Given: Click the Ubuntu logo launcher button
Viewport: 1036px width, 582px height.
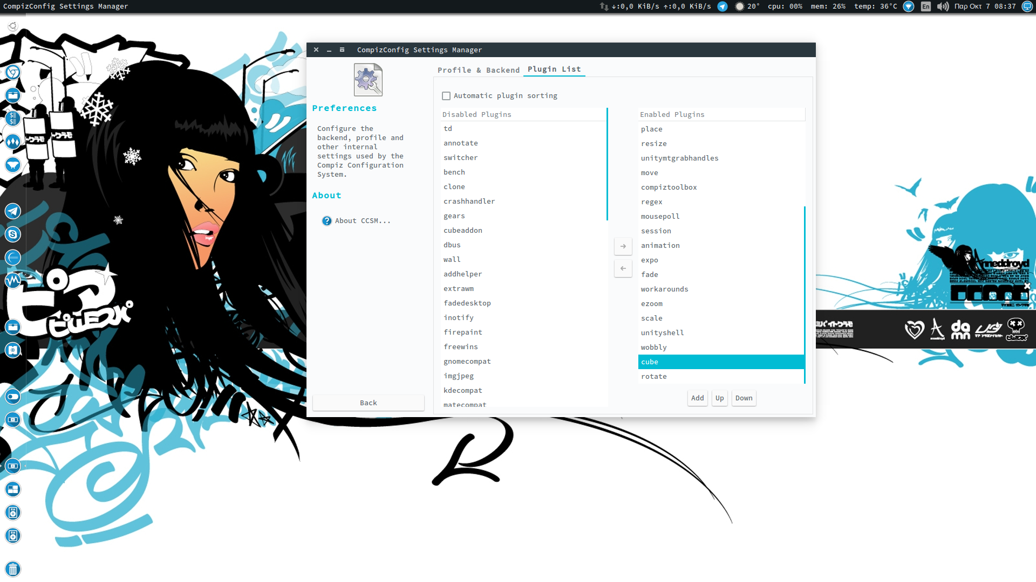Looking at the screenshot, I should [13, 26].
